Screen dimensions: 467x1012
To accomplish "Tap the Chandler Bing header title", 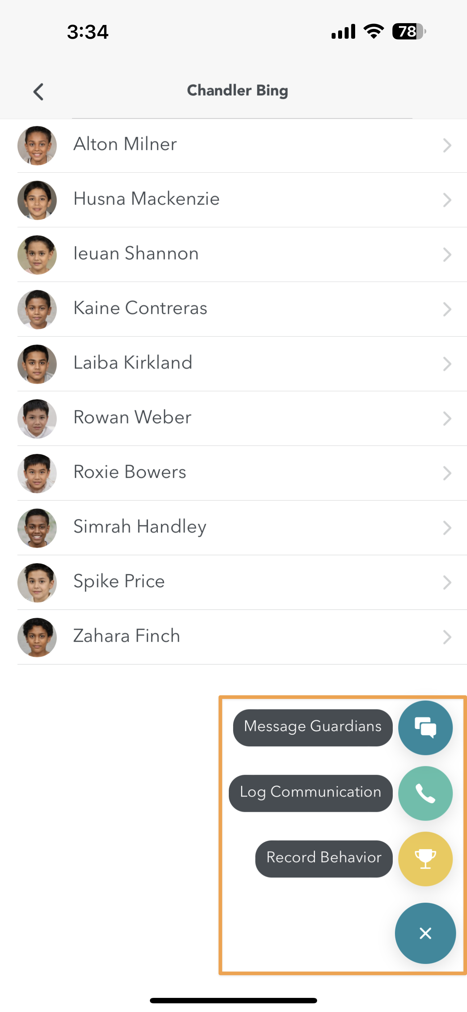I will [237, 90].
